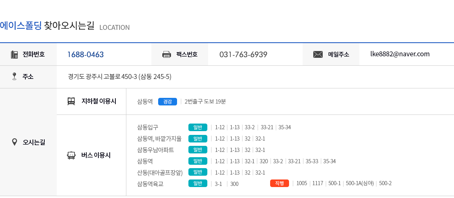454x198 pixels.
Task: Click bus number 35-33 in 삼동역 row
Action: 312,161
